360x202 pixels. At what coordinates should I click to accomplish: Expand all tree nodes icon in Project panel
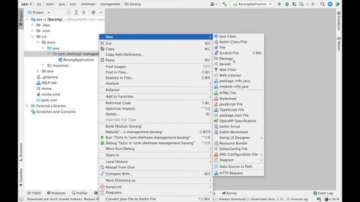point(76,12)
